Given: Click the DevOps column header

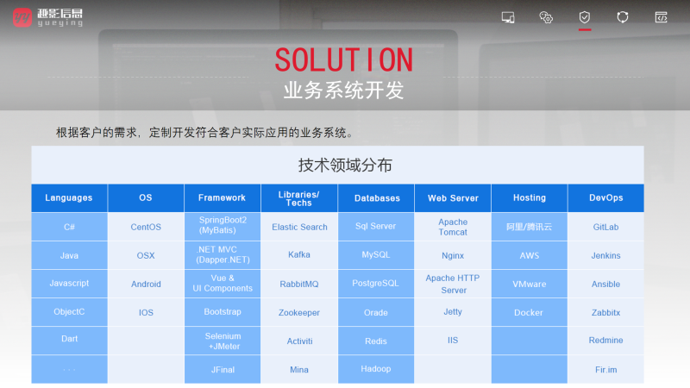Looking at the screenshot, I should [x=606, y=198].
